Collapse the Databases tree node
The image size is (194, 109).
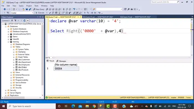6,27
